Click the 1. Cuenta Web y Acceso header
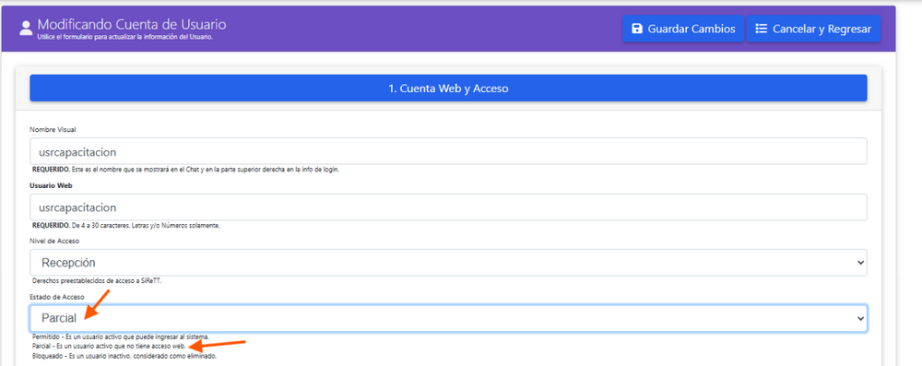 (x=448, y=89)
